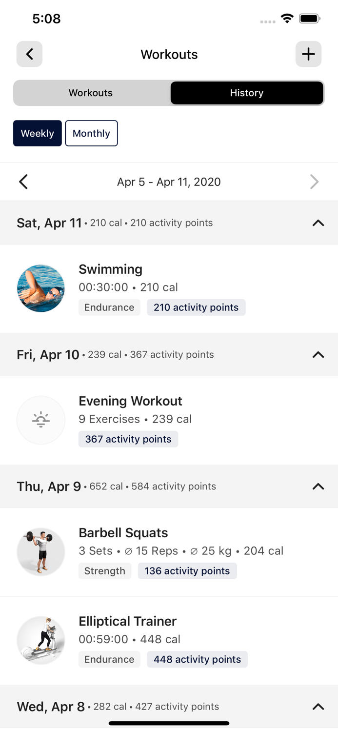Select the Weekly view toggle
338x732 pixels.
tap(37, 133)
